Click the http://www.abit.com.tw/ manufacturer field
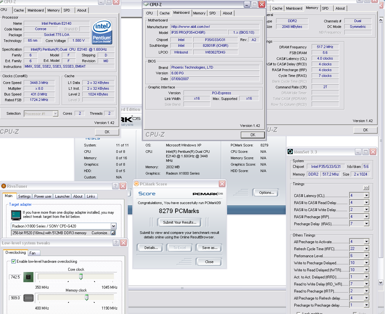 215,27
